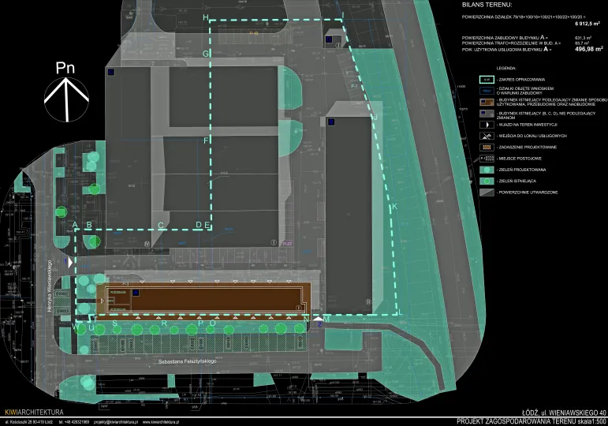Click the Wjazd na teren inwestycji legend arrow
608x426 pixels.
pos(488,125)
